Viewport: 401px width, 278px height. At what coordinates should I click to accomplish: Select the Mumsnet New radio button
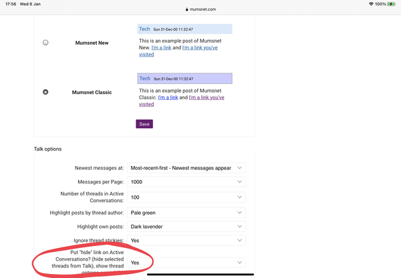click(x=45, y=43)
